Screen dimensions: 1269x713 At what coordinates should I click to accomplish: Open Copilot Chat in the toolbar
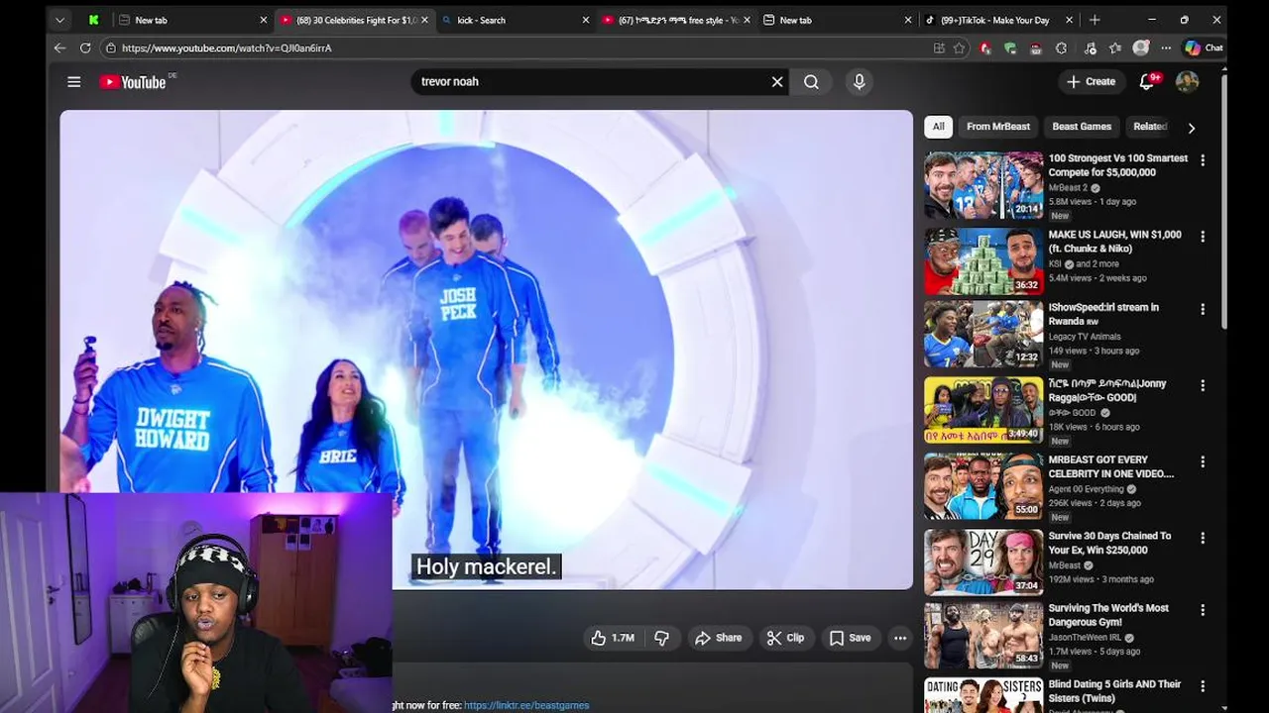(x=1203, y=48)
